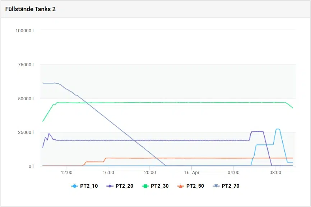This screenshot has height=207, width=311.
Task: Click the 25000 l y-axis label
Action: click(26, 133)
